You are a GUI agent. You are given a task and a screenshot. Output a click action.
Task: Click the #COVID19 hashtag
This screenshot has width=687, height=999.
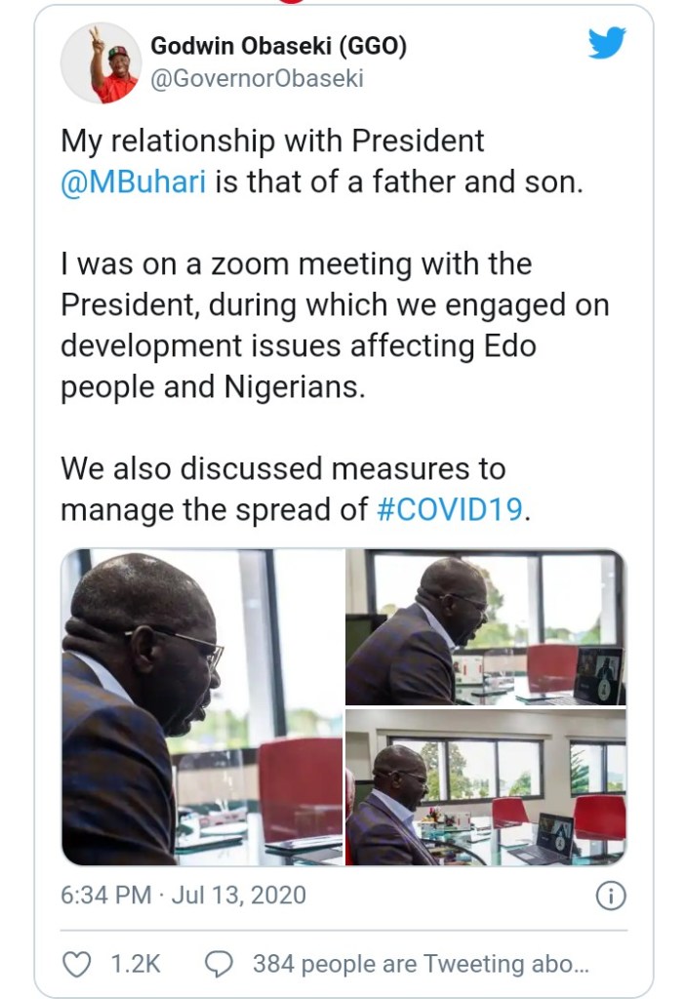[449, 508]
